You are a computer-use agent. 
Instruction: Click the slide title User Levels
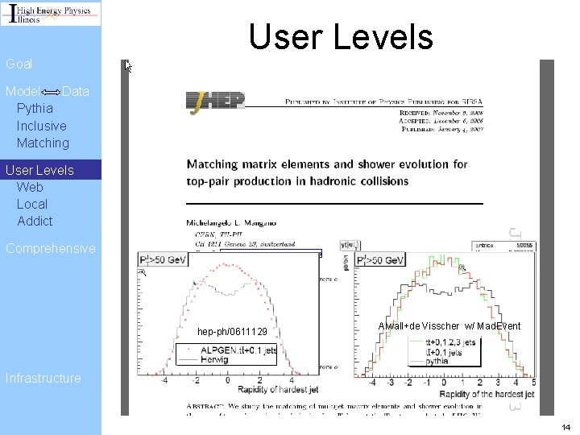tap(341, 36)
